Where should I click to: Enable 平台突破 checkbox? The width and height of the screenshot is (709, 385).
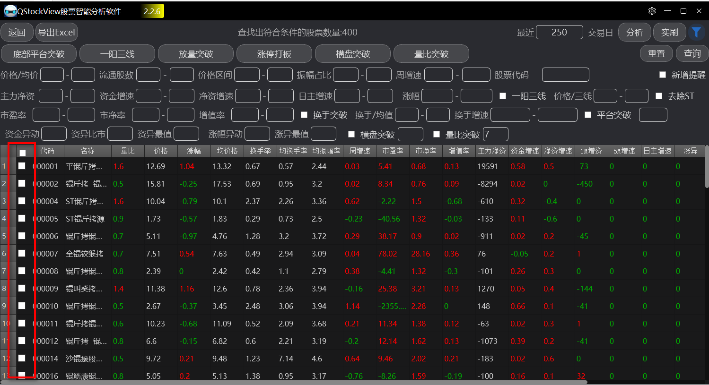point(588,115)
